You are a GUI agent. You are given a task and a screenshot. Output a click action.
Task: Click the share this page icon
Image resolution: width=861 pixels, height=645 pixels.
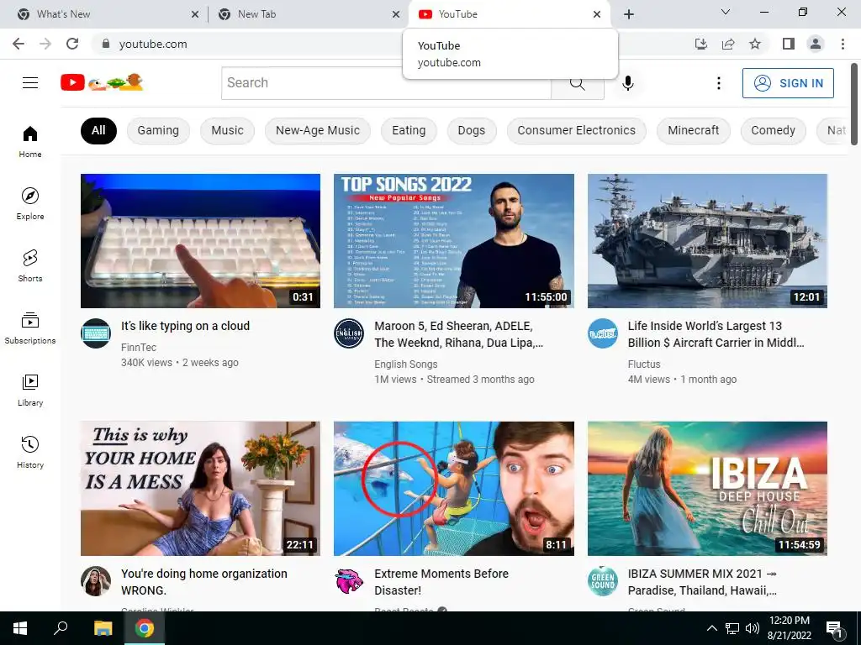(728, 44)
